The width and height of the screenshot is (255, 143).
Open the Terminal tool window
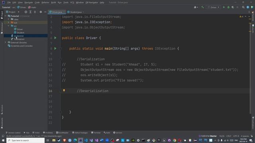coord(96,133)
